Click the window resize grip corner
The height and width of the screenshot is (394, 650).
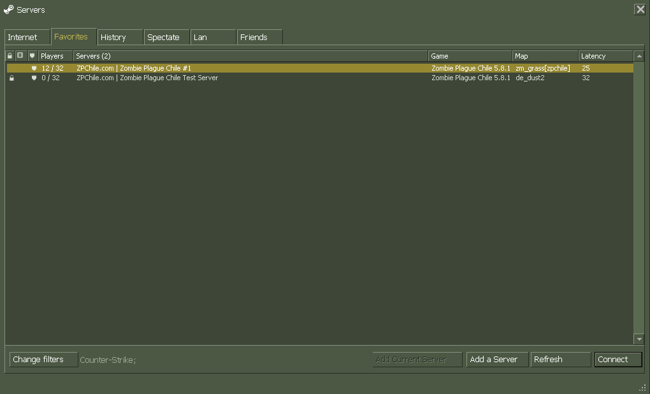[x=642, y=388]
